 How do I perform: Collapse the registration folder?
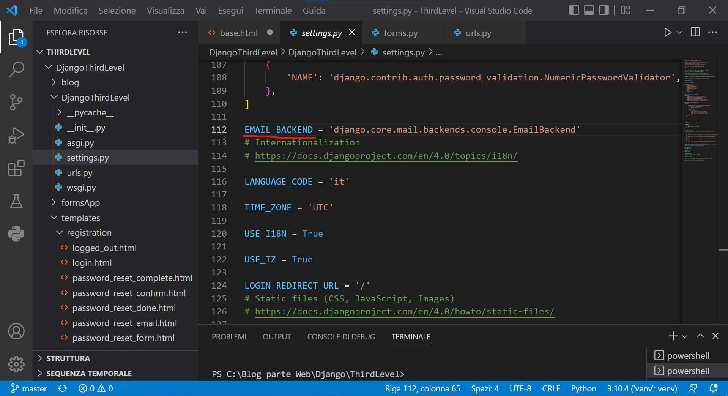[x=59, y=232]
